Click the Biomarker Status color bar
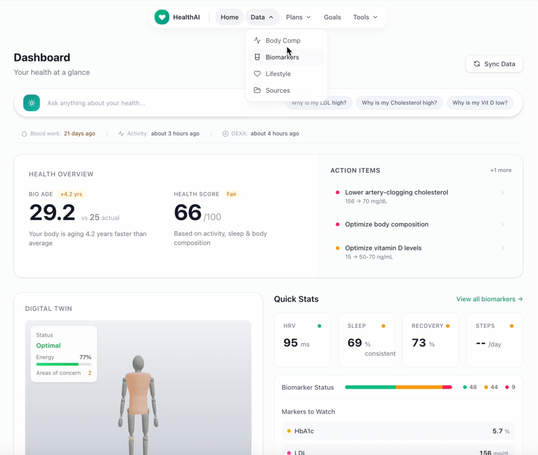Viewport: 538px width, 455px height. pos(398,387)
